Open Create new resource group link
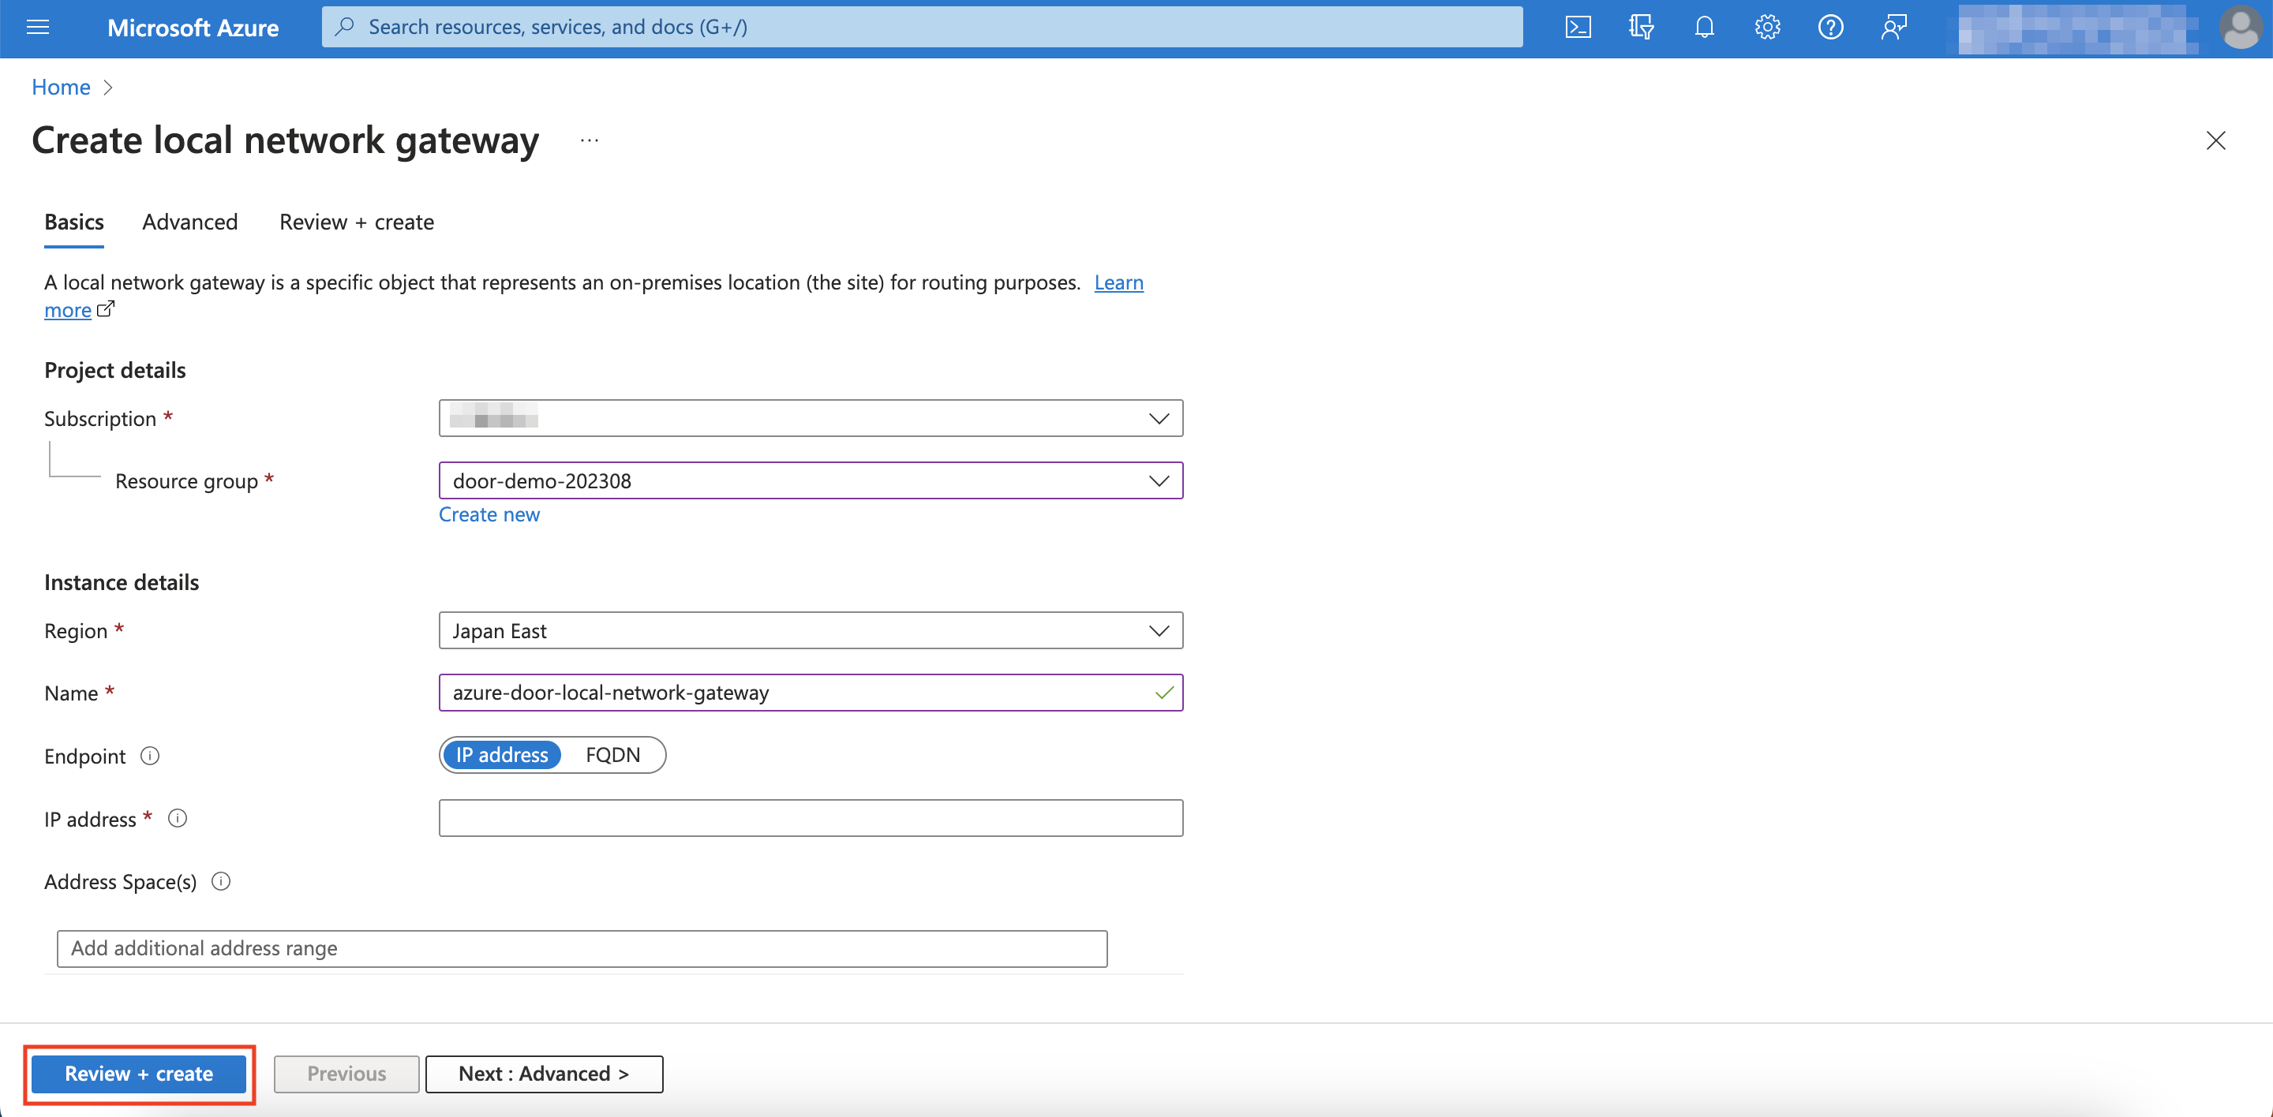 (x=489, y=514)
